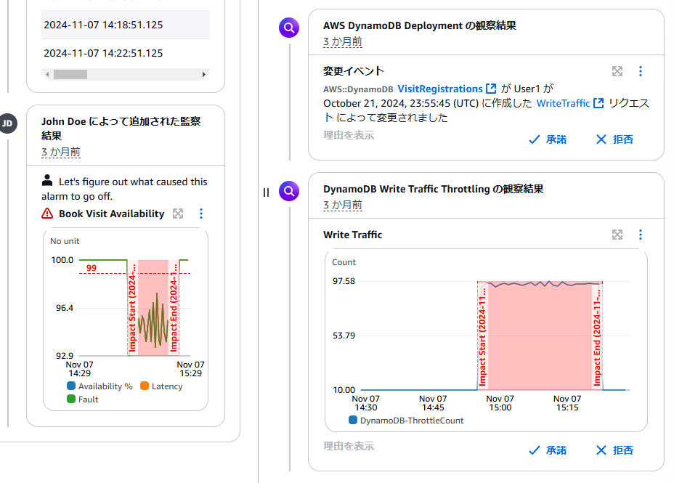The width and height of the screenshot is (674, 483).
Task: Click the scroll-left arrow of the timestamp list
Action: [x=47, y=75]
